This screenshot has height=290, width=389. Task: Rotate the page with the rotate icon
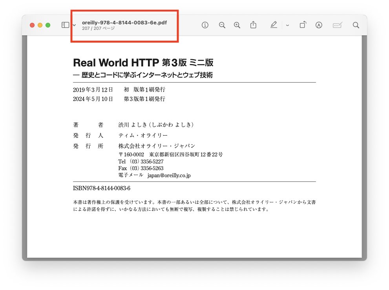tap(303, 25)
